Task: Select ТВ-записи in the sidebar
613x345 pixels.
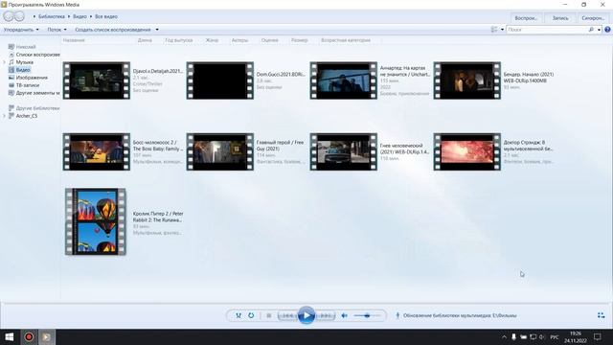Action: coord(24,85)
